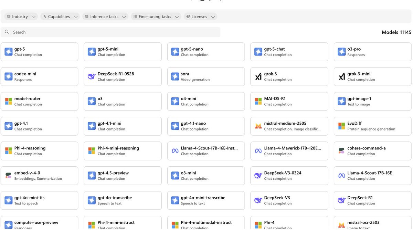The width and height of the screenshot is (413, 230).
Task: Click the icon on the gpt-5-mini card
Action: pyautogui.click(x=92, y=52)
